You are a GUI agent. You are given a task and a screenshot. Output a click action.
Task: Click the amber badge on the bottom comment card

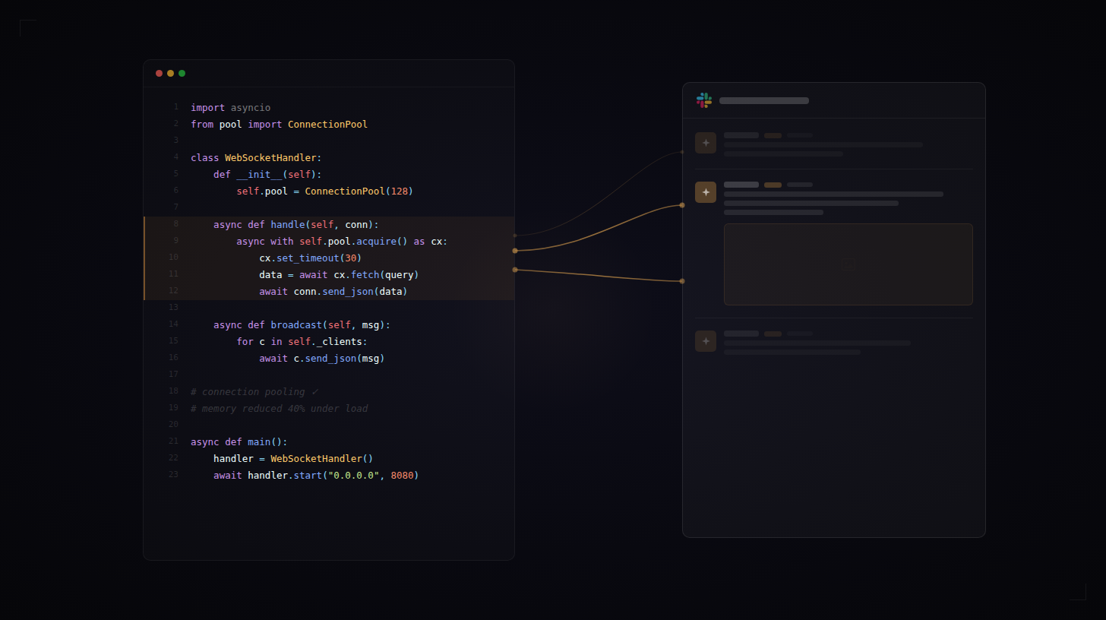pos(773,333)
